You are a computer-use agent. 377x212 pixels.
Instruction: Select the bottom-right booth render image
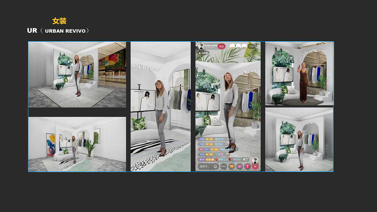(x=299, y=140)
